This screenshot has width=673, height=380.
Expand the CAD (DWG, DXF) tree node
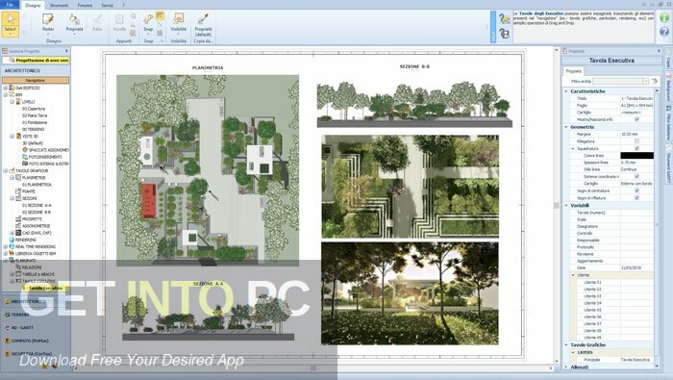12,233
